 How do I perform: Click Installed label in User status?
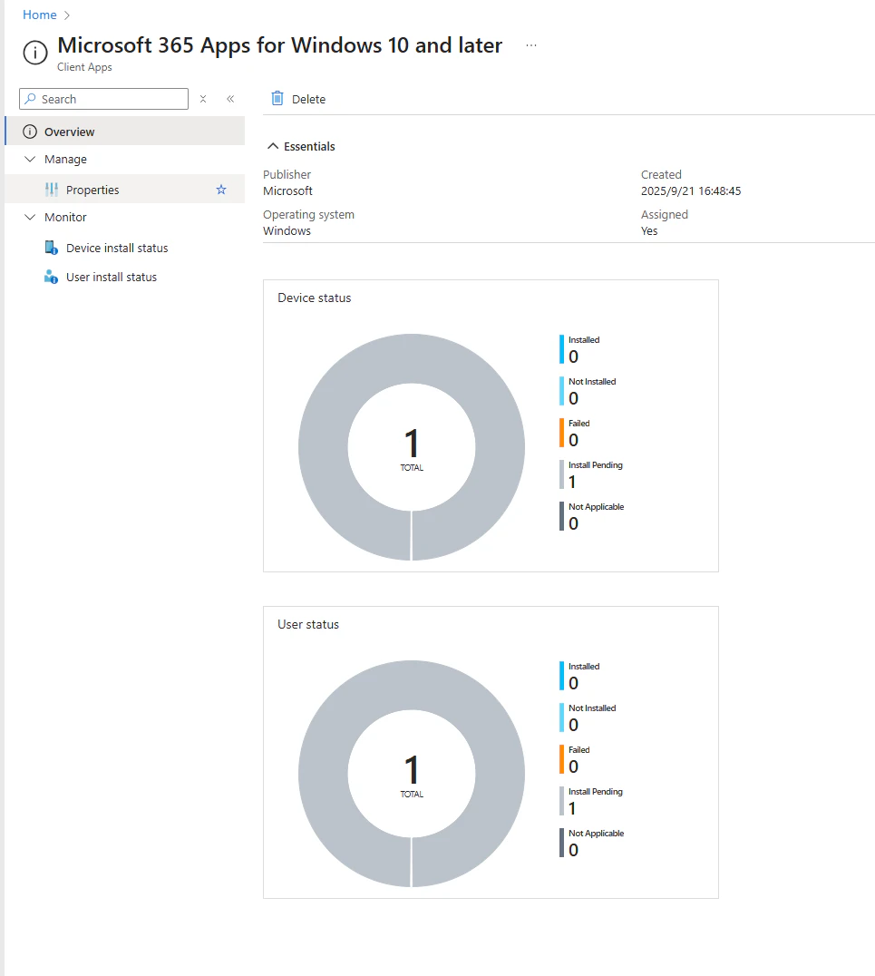[584, 666]
